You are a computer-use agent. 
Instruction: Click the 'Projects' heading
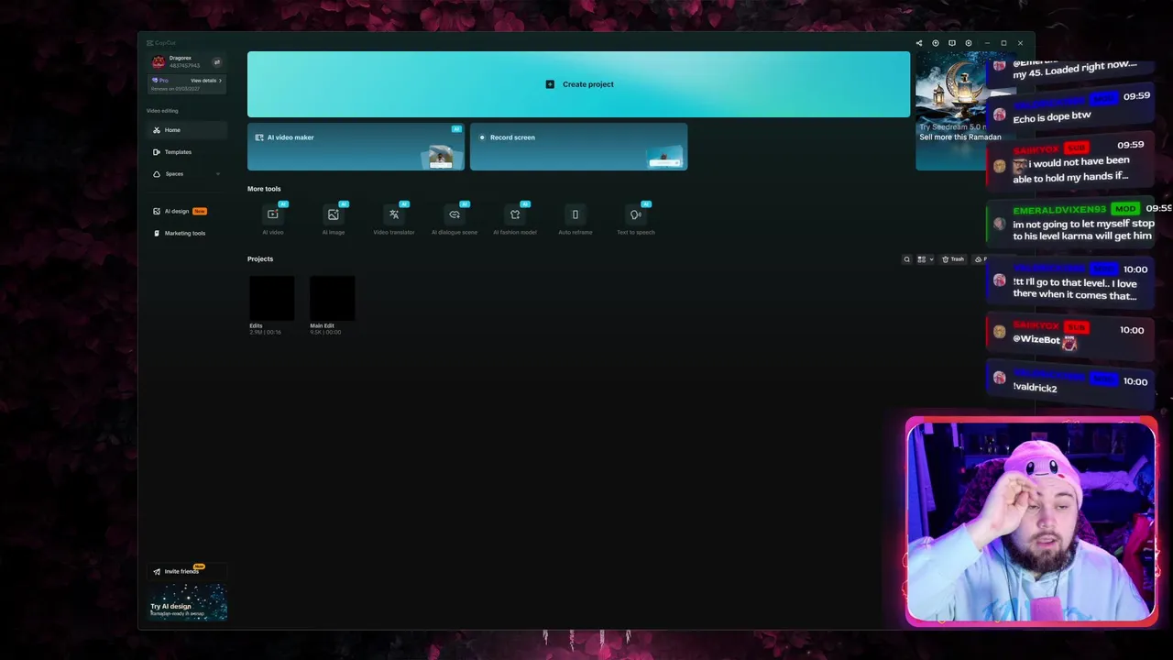point(260,259)
